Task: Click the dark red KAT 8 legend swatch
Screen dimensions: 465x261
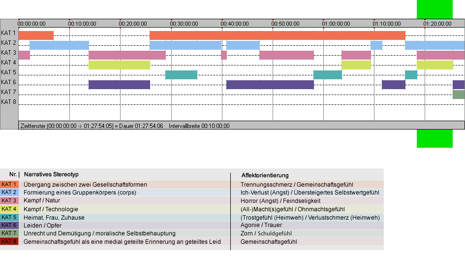Action: click(9, 241)
